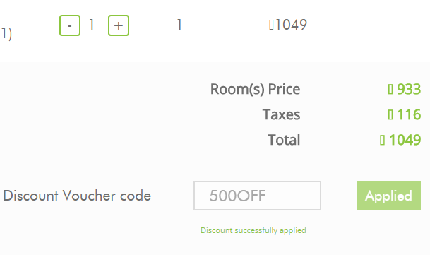Click the Taxes label

pyautogui.click(x=281, y=114)
